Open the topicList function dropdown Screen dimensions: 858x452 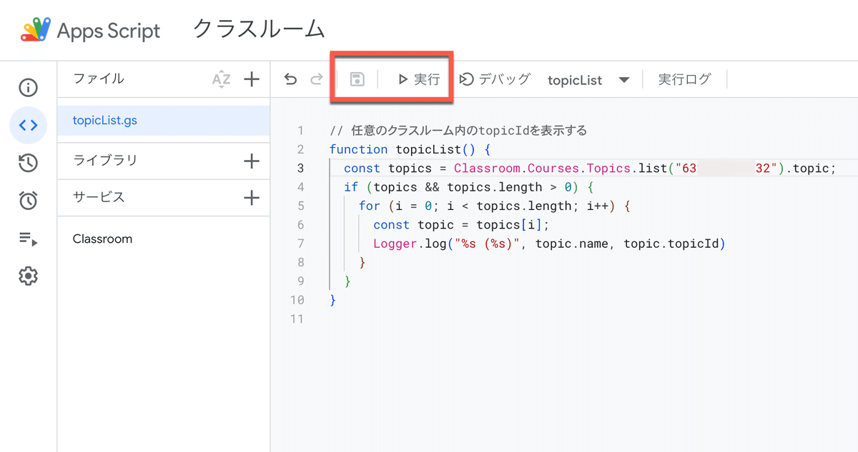point(588,80)
